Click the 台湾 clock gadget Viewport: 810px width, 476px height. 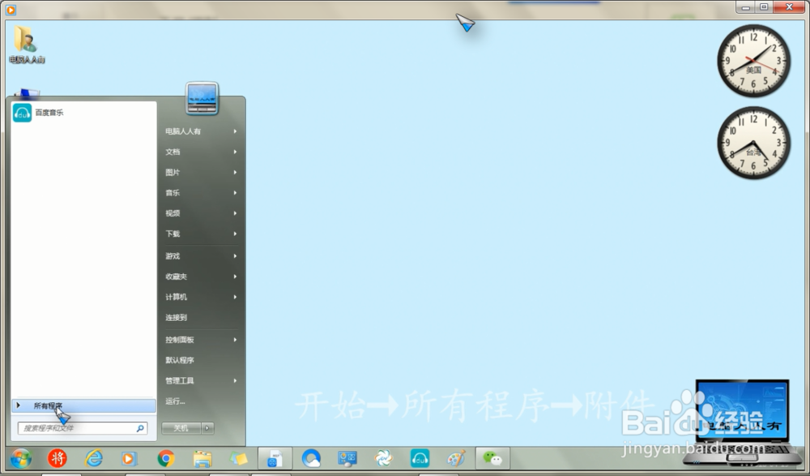(753, 143)
